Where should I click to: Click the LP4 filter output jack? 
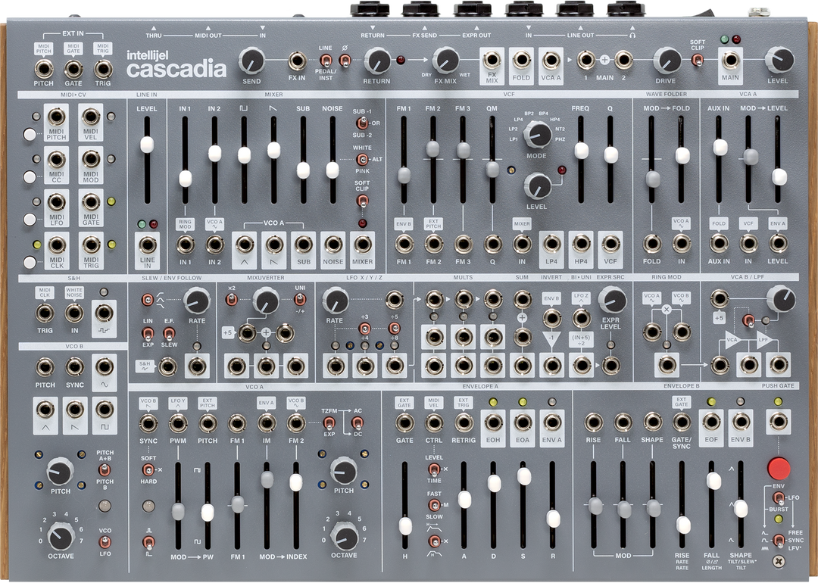point(551,244)
